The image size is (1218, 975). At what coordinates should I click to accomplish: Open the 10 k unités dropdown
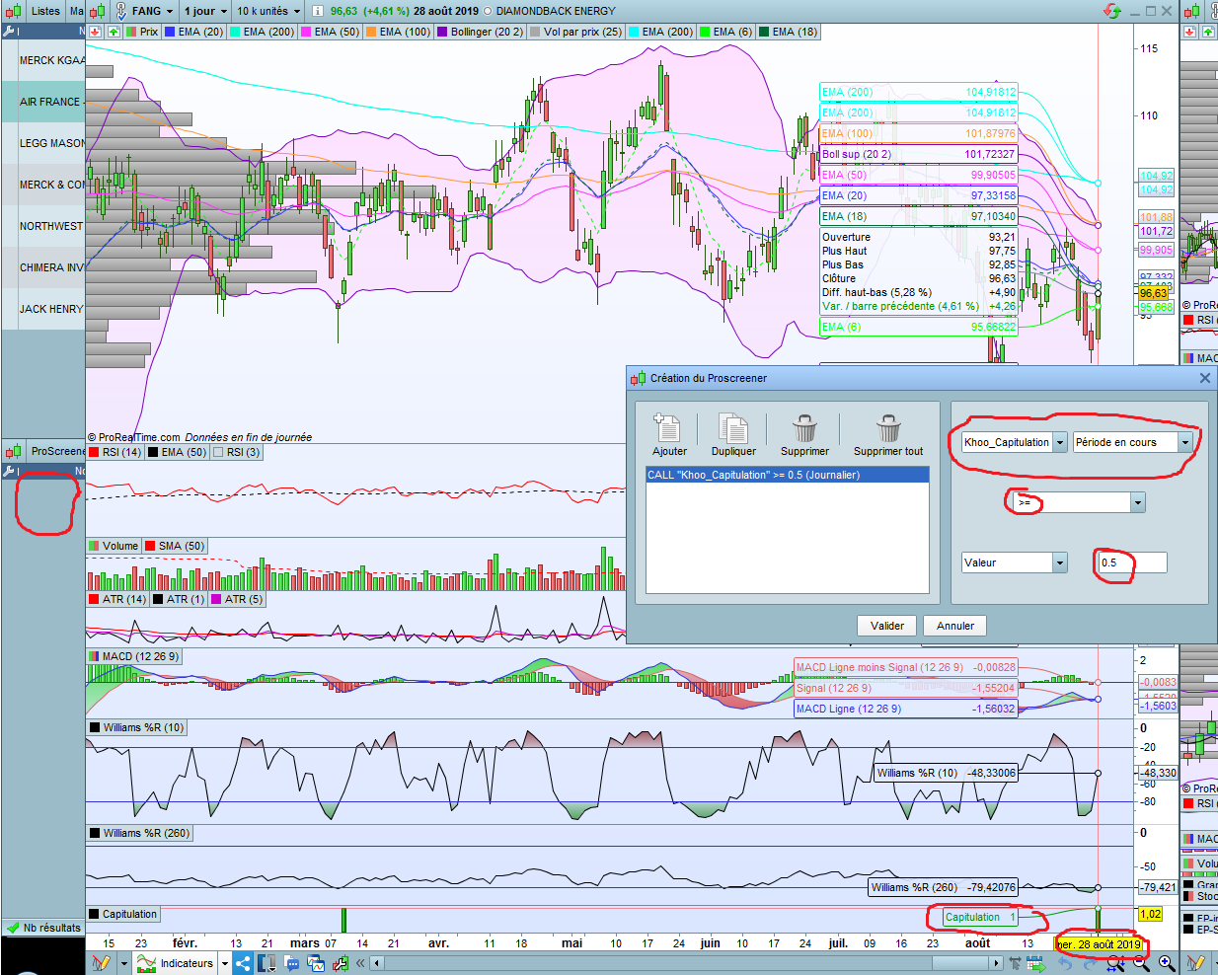click(298, 11)
